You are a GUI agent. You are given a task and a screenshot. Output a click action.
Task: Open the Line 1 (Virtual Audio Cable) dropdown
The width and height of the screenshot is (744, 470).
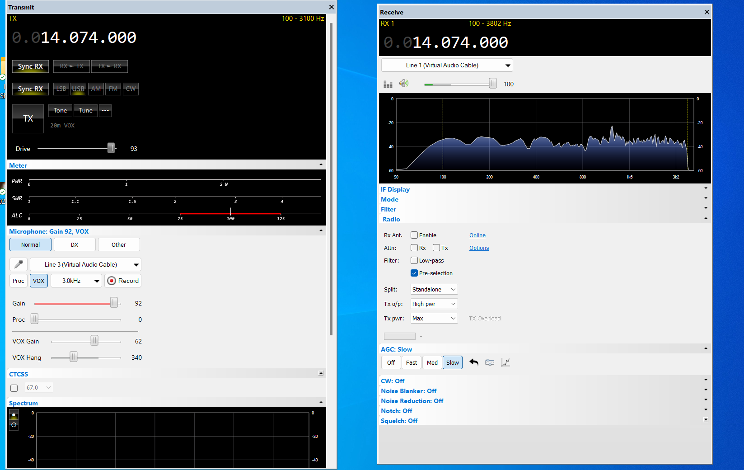tap(447, 65)
